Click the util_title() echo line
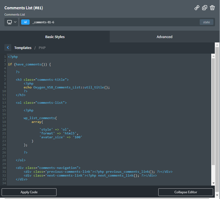The image size is (220, 199). click(67, 87)
